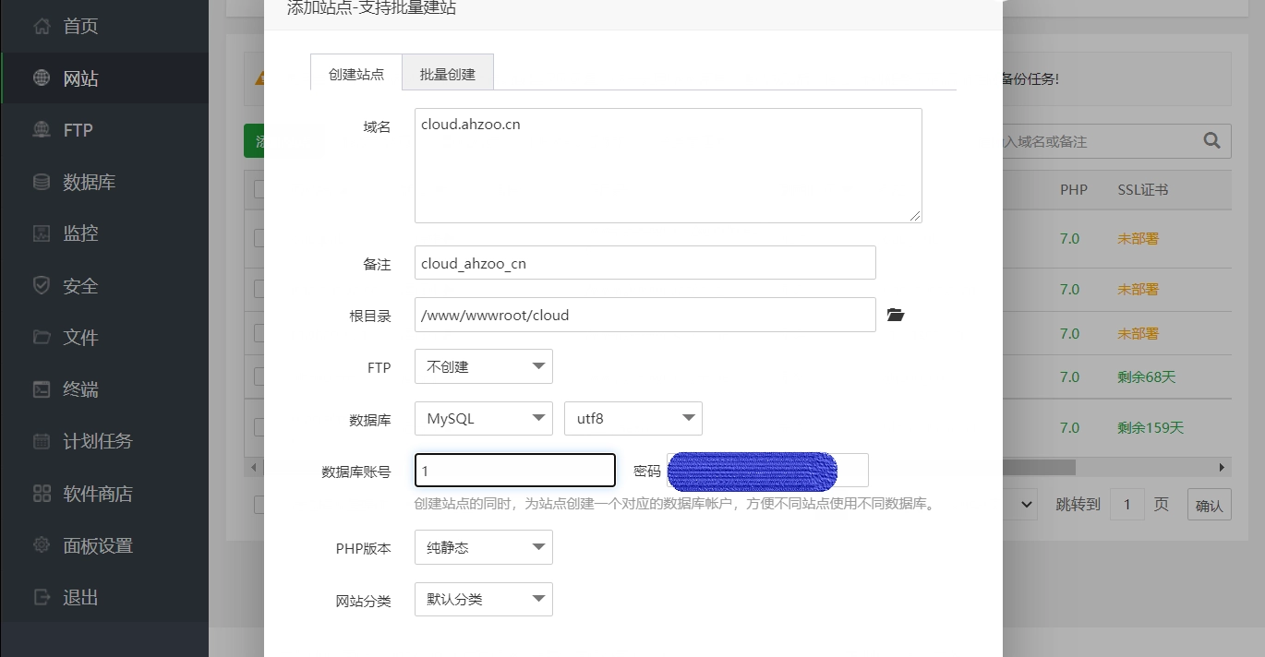The width and height of the screenshot is (1265, 657).
Task: Open the FTP 不创建 dropdown
Action: click(483, 366)
